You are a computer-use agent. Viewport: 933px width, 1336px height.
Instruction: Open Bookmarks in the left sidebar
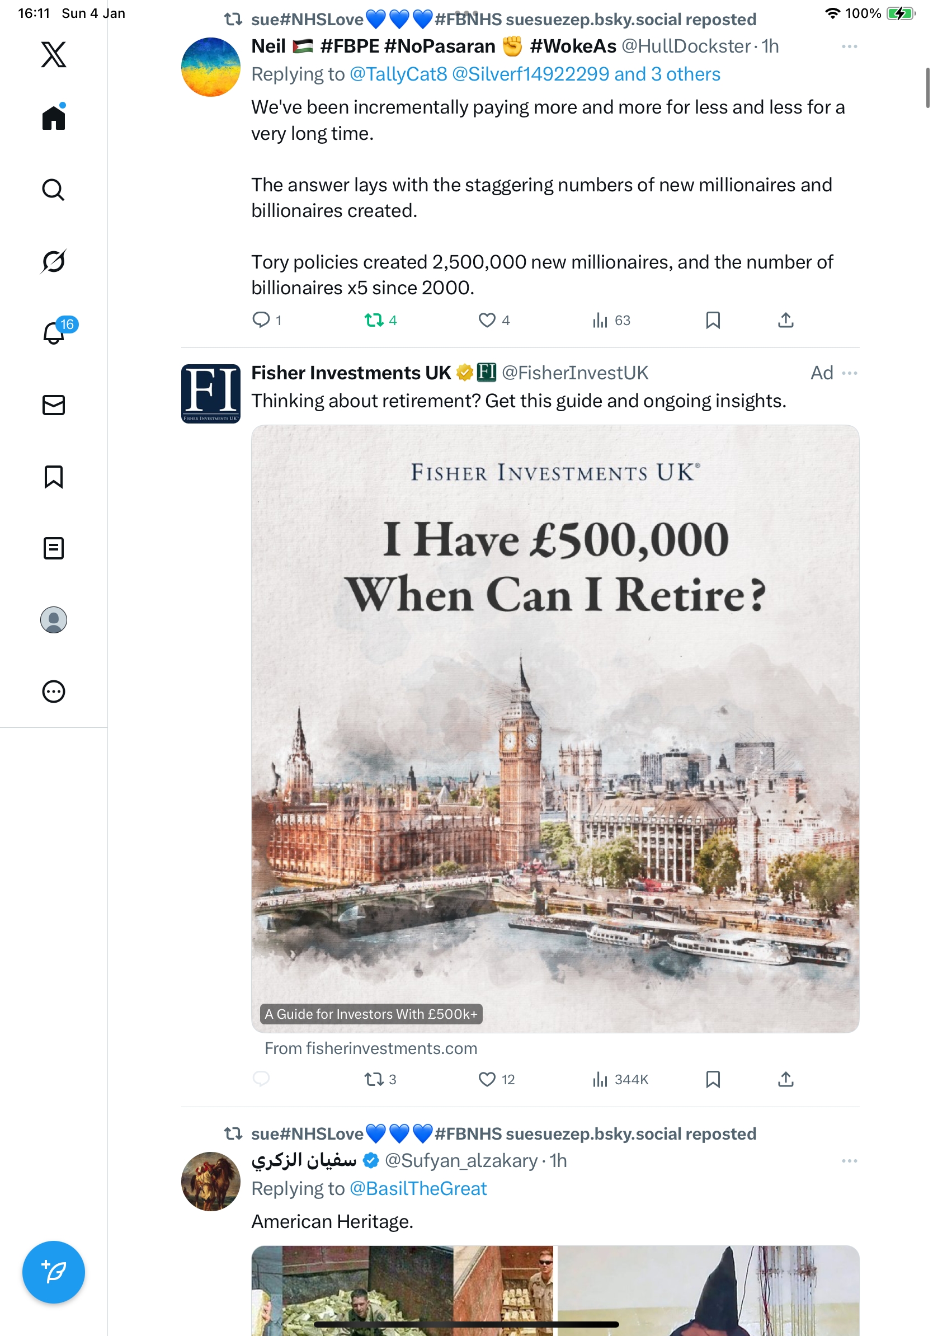[54, 477]
